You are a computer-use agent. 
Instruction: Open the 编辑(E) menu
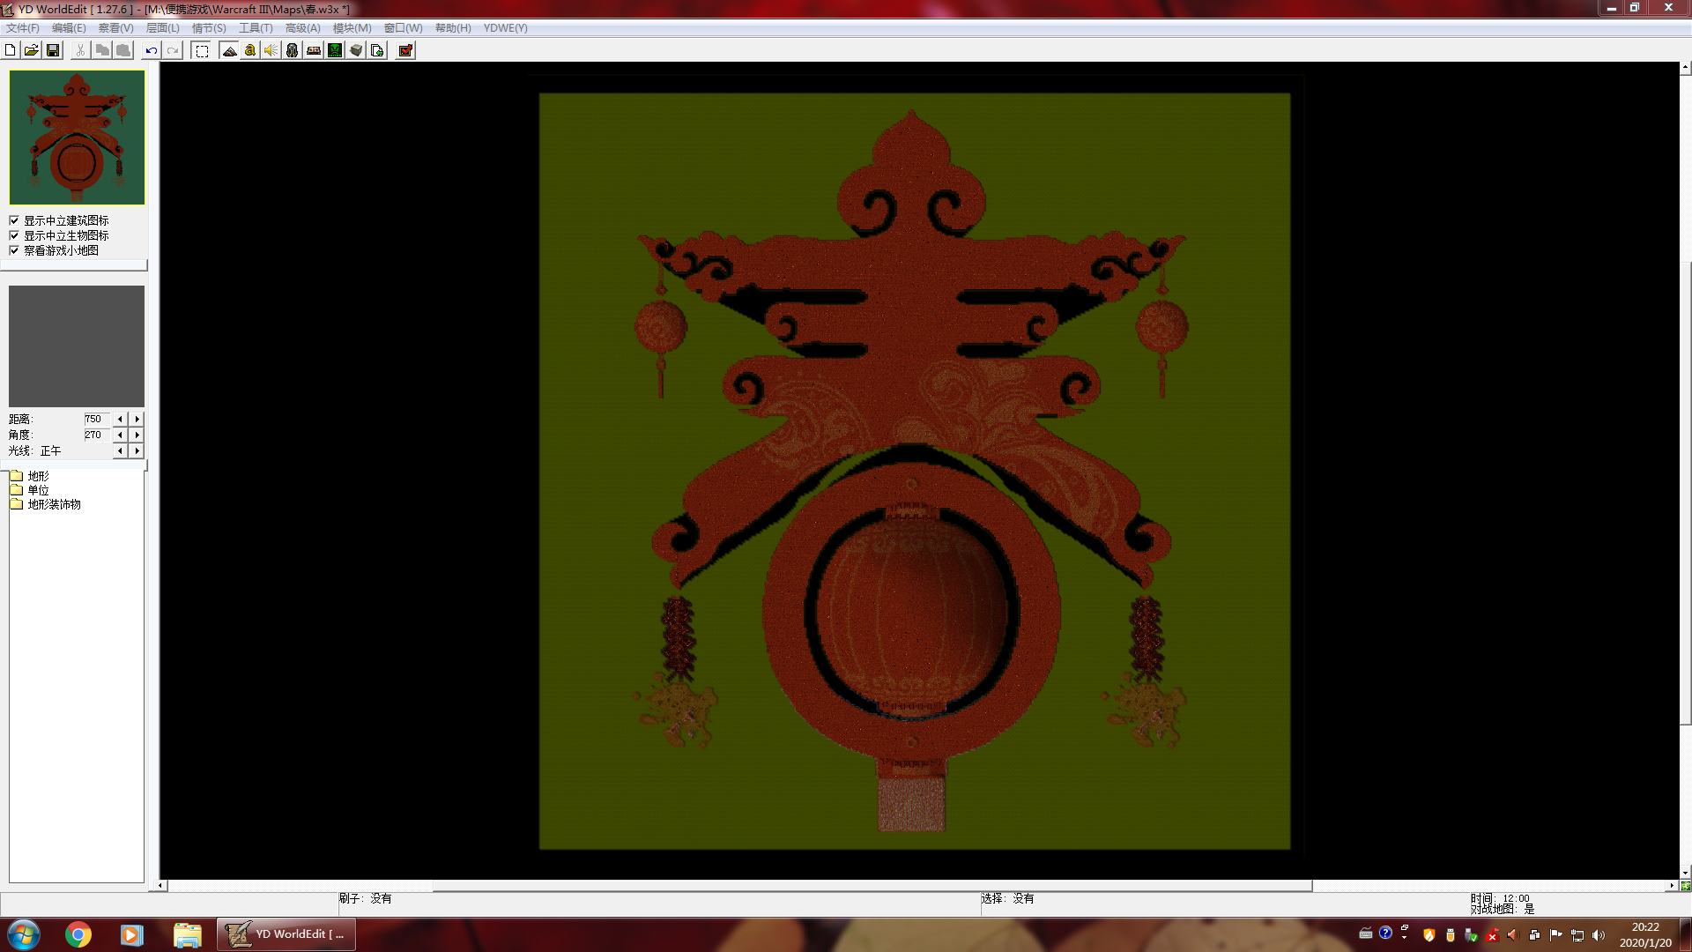(x=69, y=28)
